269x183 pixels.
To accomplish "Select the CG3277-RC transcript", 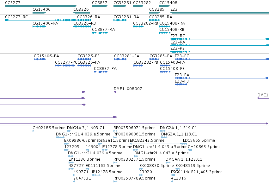I will point(41,20).
